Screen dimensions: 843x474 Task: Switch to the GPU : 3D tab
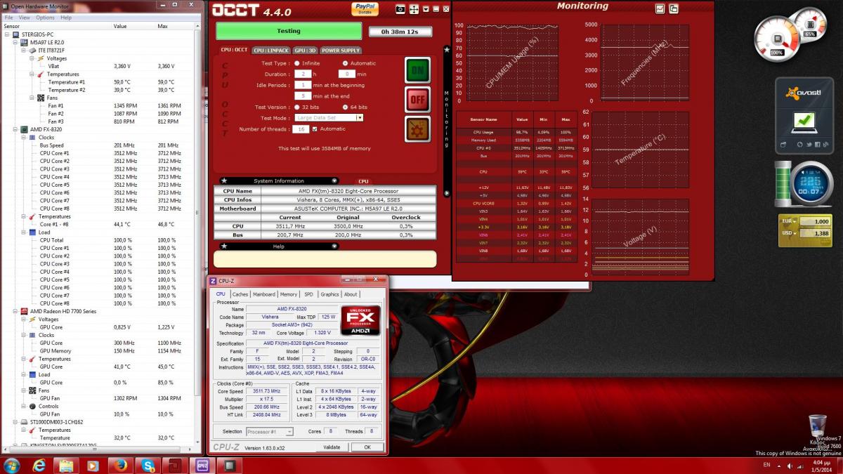(305, 51)
